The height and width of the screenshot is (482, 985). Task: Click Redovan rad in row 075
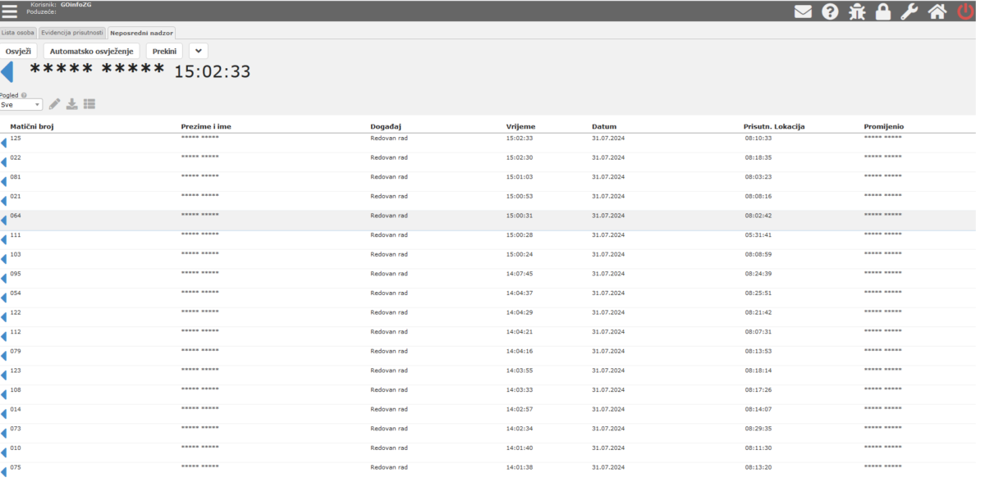tap(389, 467)
